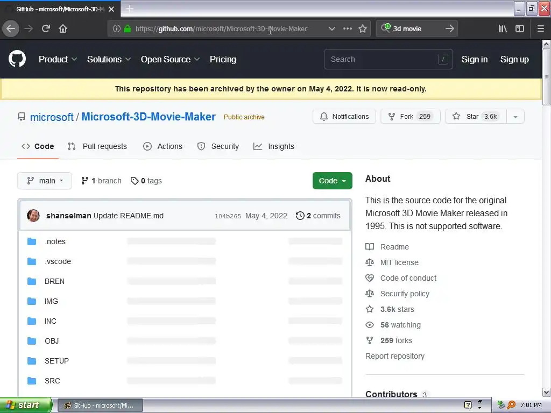Switch to the Pull requests tab
The height and width of the screenshot is (413, 551).
pos(97,146)
